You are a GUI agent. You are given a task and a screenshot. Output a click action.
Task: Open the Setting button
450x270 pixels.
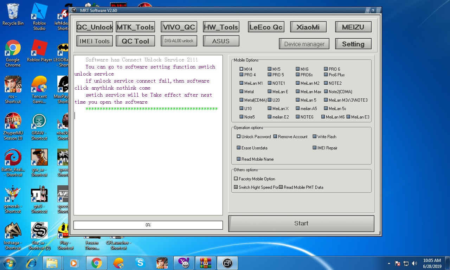point(353,44)
